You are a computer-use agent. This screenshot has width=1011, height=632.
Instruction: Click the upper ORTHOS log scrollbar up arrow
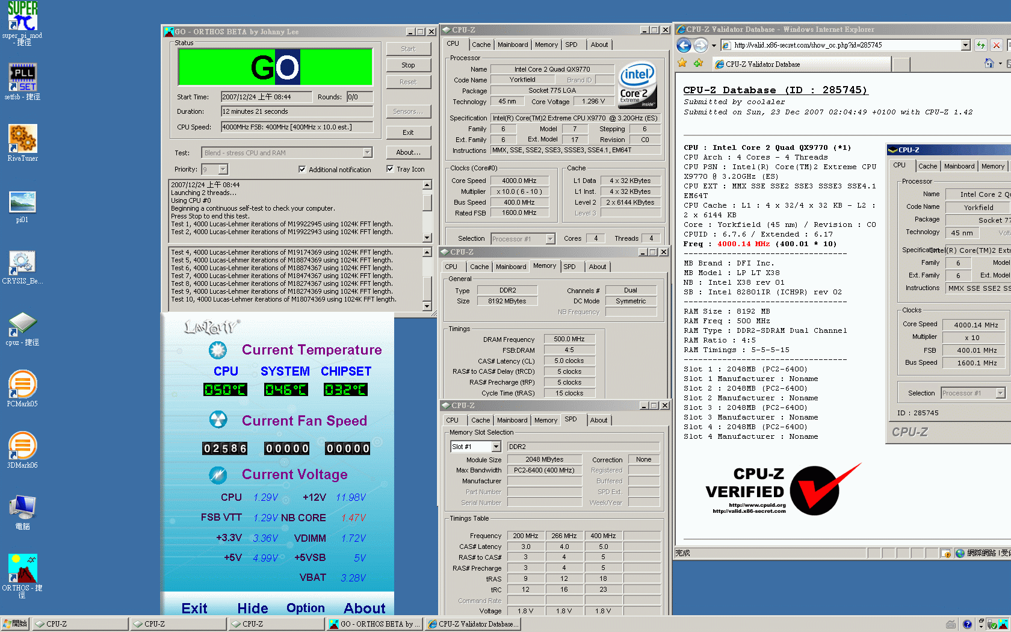coord(427,185)
